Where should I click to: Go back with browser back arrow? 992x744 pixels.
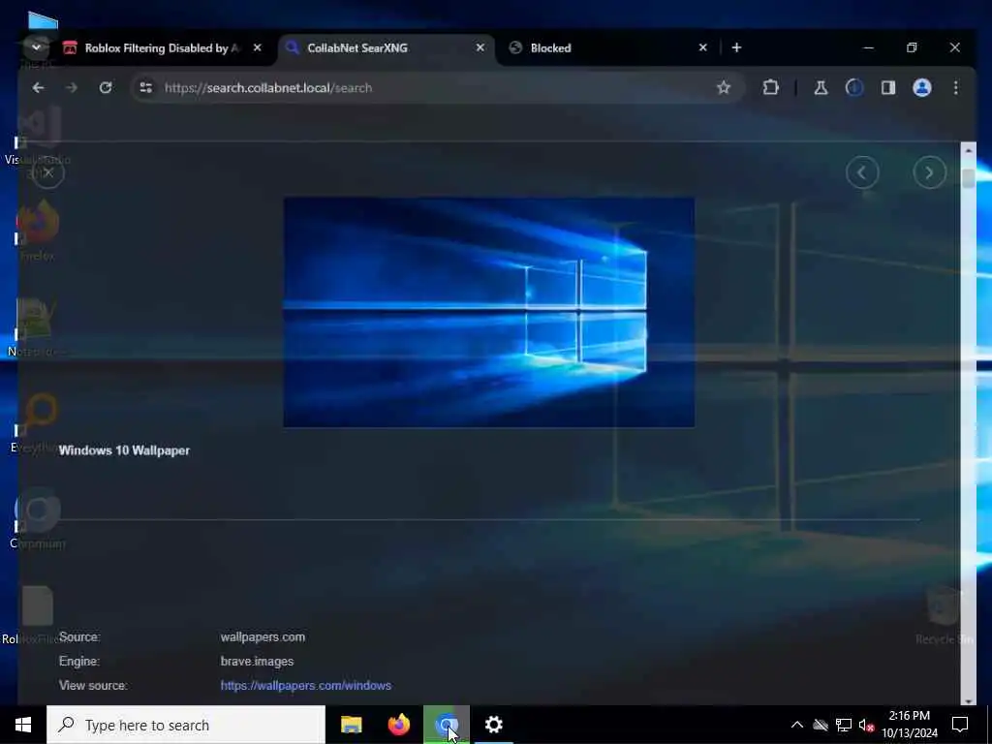pyautogui.click(x=38, y=88)
